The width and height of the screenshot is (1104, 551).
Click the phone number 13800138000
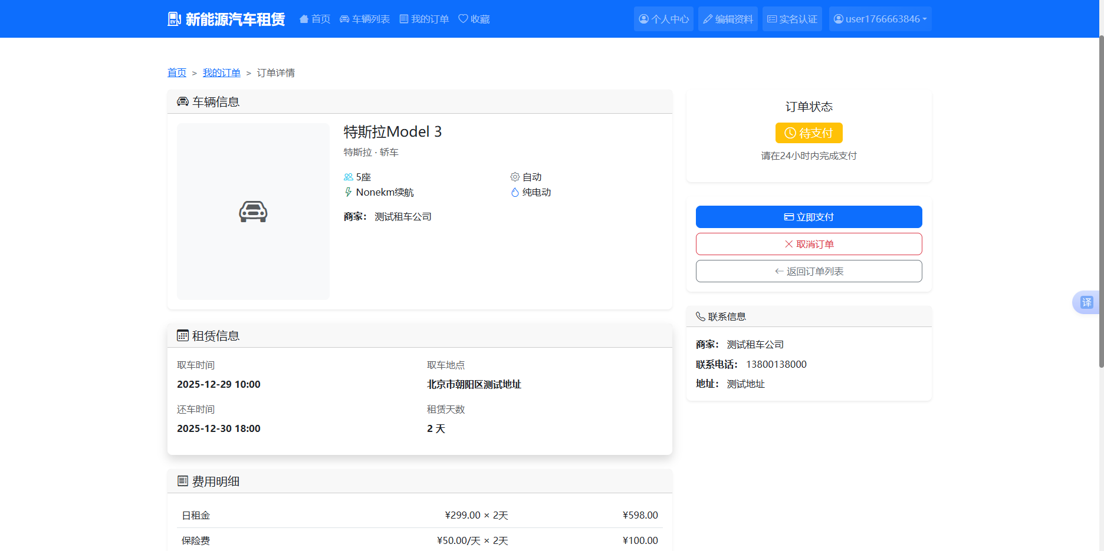pyautogui.click(x=776, y=364)
